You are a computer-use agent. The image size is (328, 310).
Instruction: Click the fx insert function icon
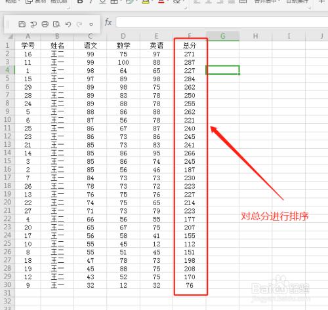coord(108,22)
